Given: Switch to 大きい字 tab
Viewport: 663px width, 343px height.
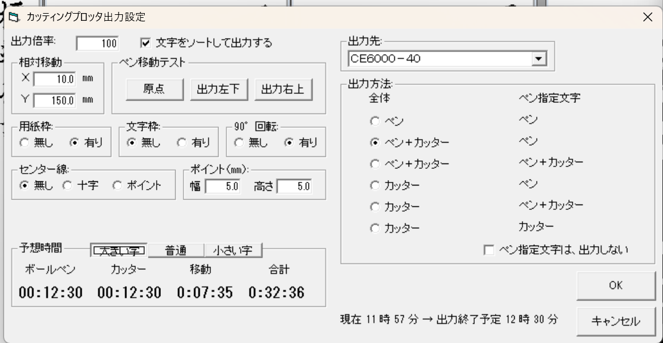Looking at the screenshot, I should point(119,251).
